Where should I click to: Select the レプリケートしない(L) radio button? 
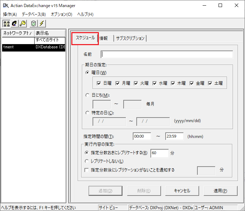pyautogui.click(x=87, y=161)
